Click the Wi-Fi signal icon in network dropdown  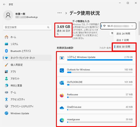(x=104, y=26)
